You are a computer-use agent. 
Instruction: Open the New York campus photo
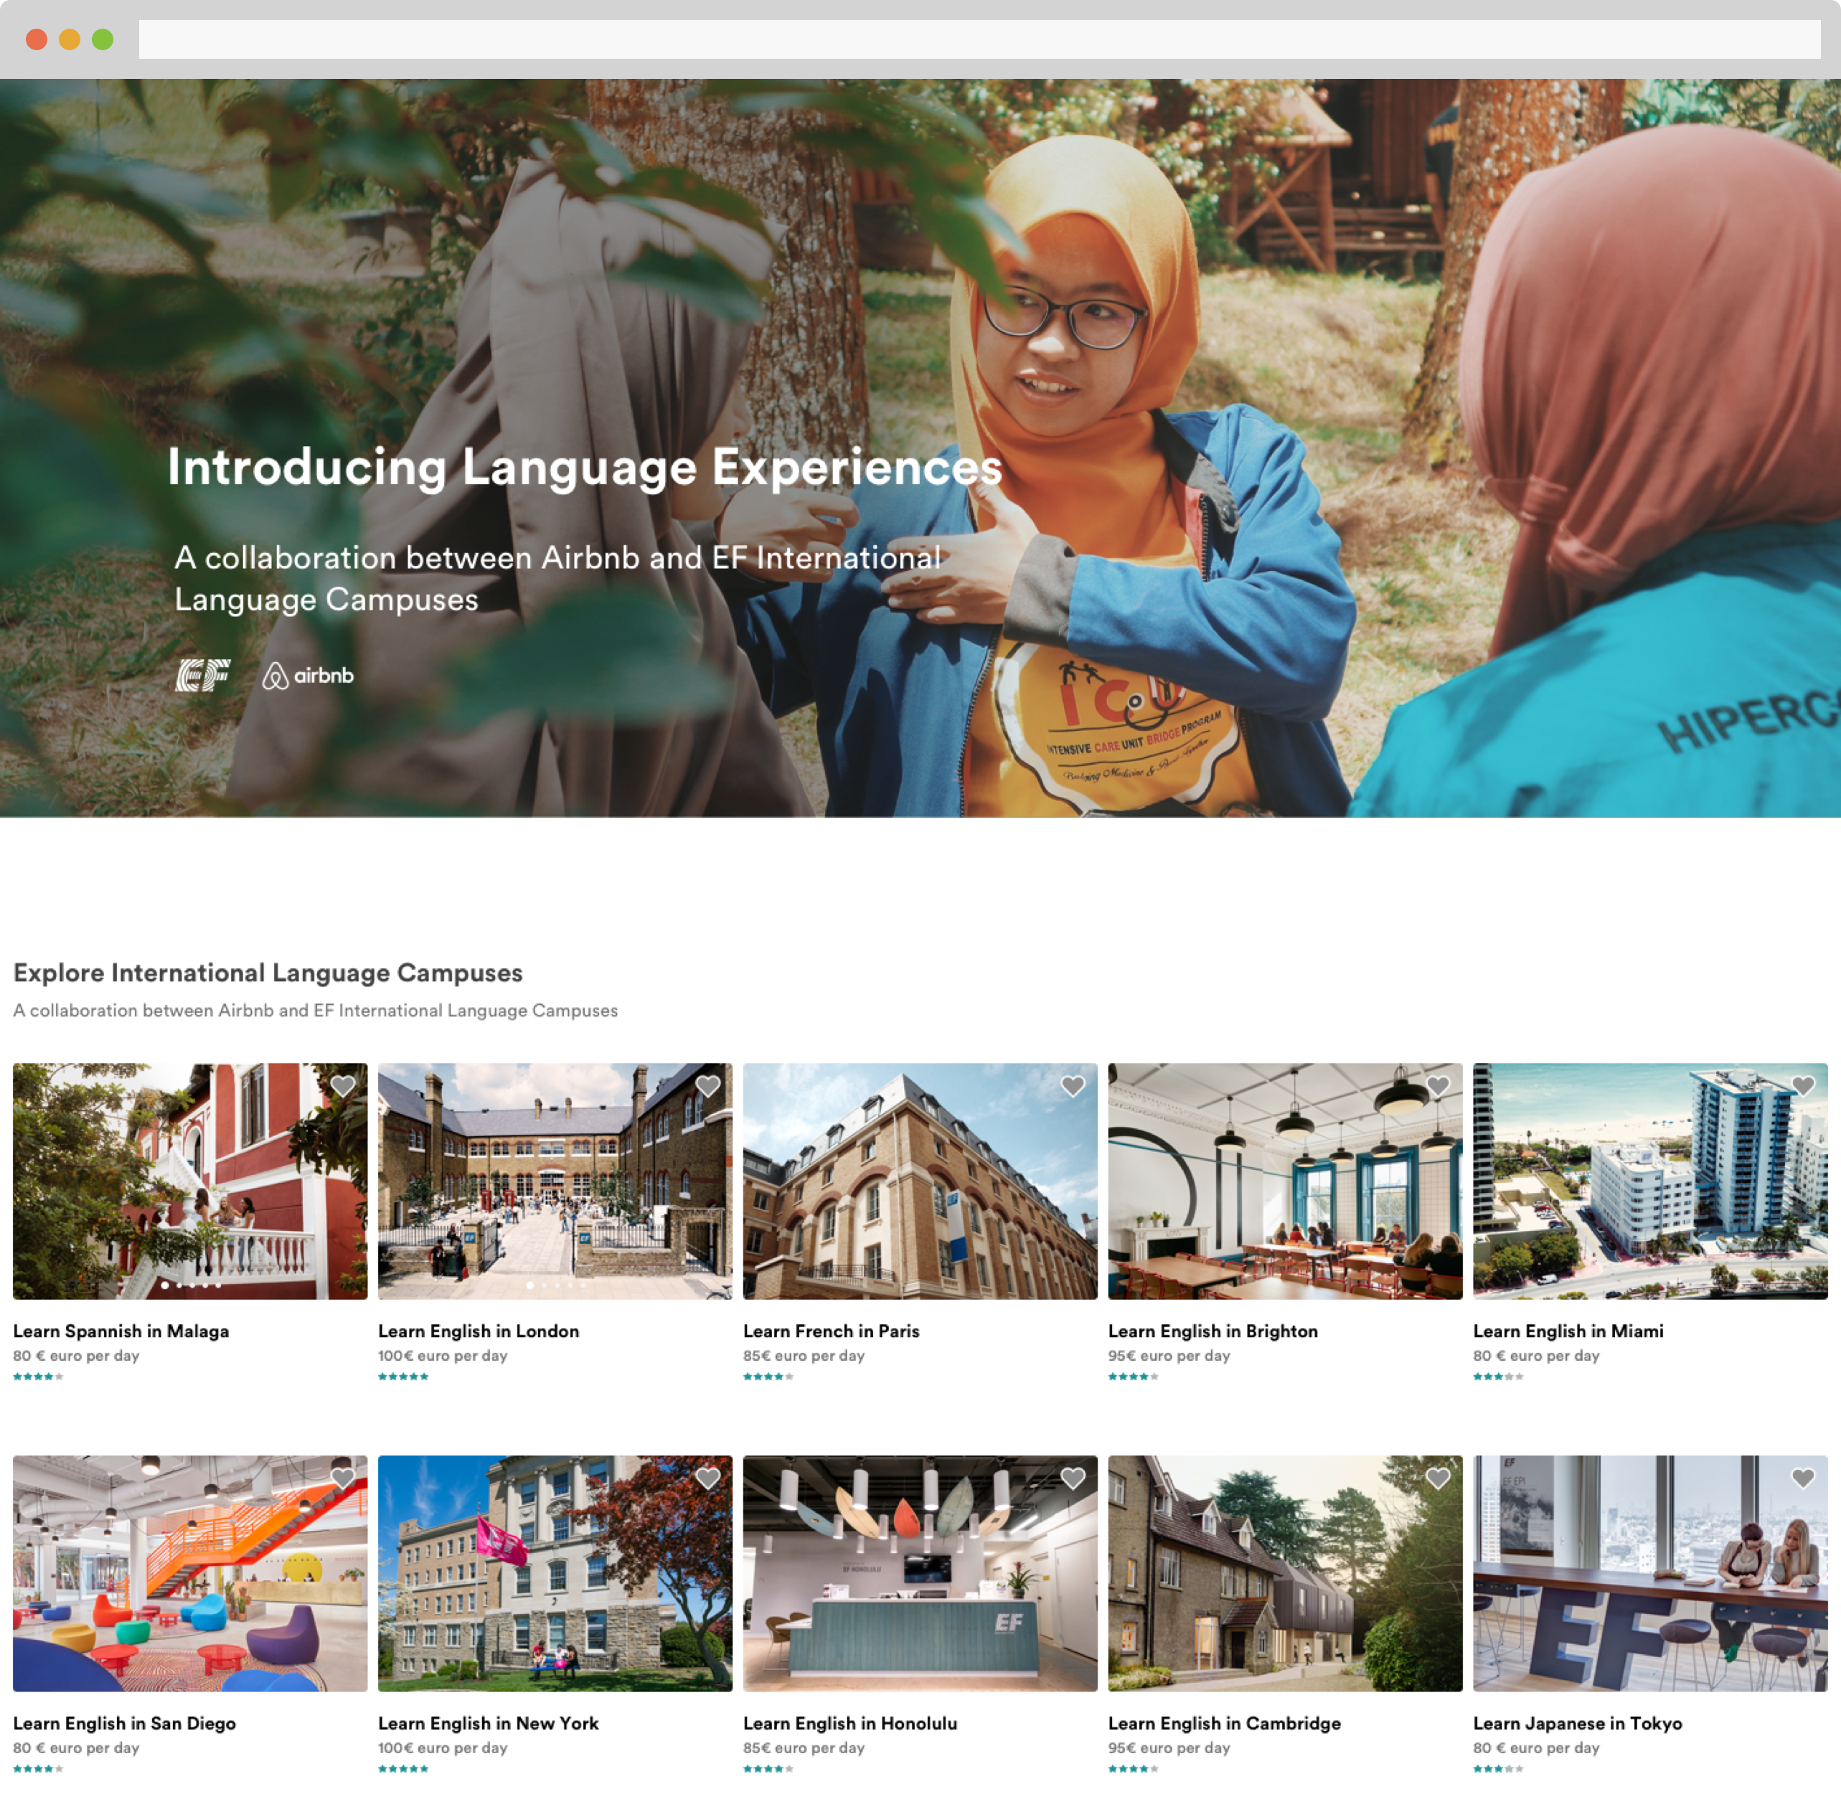pyautogui.click(x=555, y=1573)
